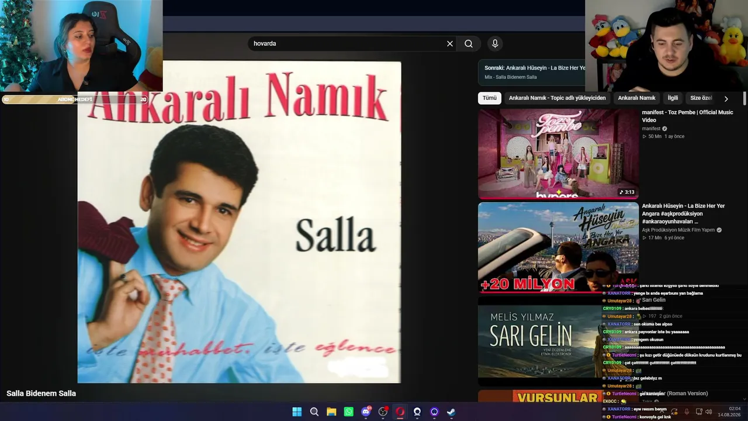
Task: Click the YouTube search magnifier button
Action: 469,44
